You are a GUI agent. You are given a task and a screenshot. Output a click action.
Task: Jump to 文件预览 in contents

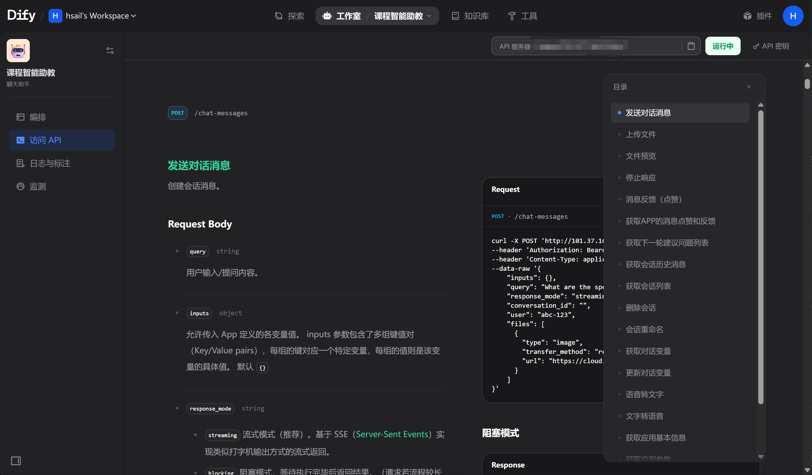680,156
